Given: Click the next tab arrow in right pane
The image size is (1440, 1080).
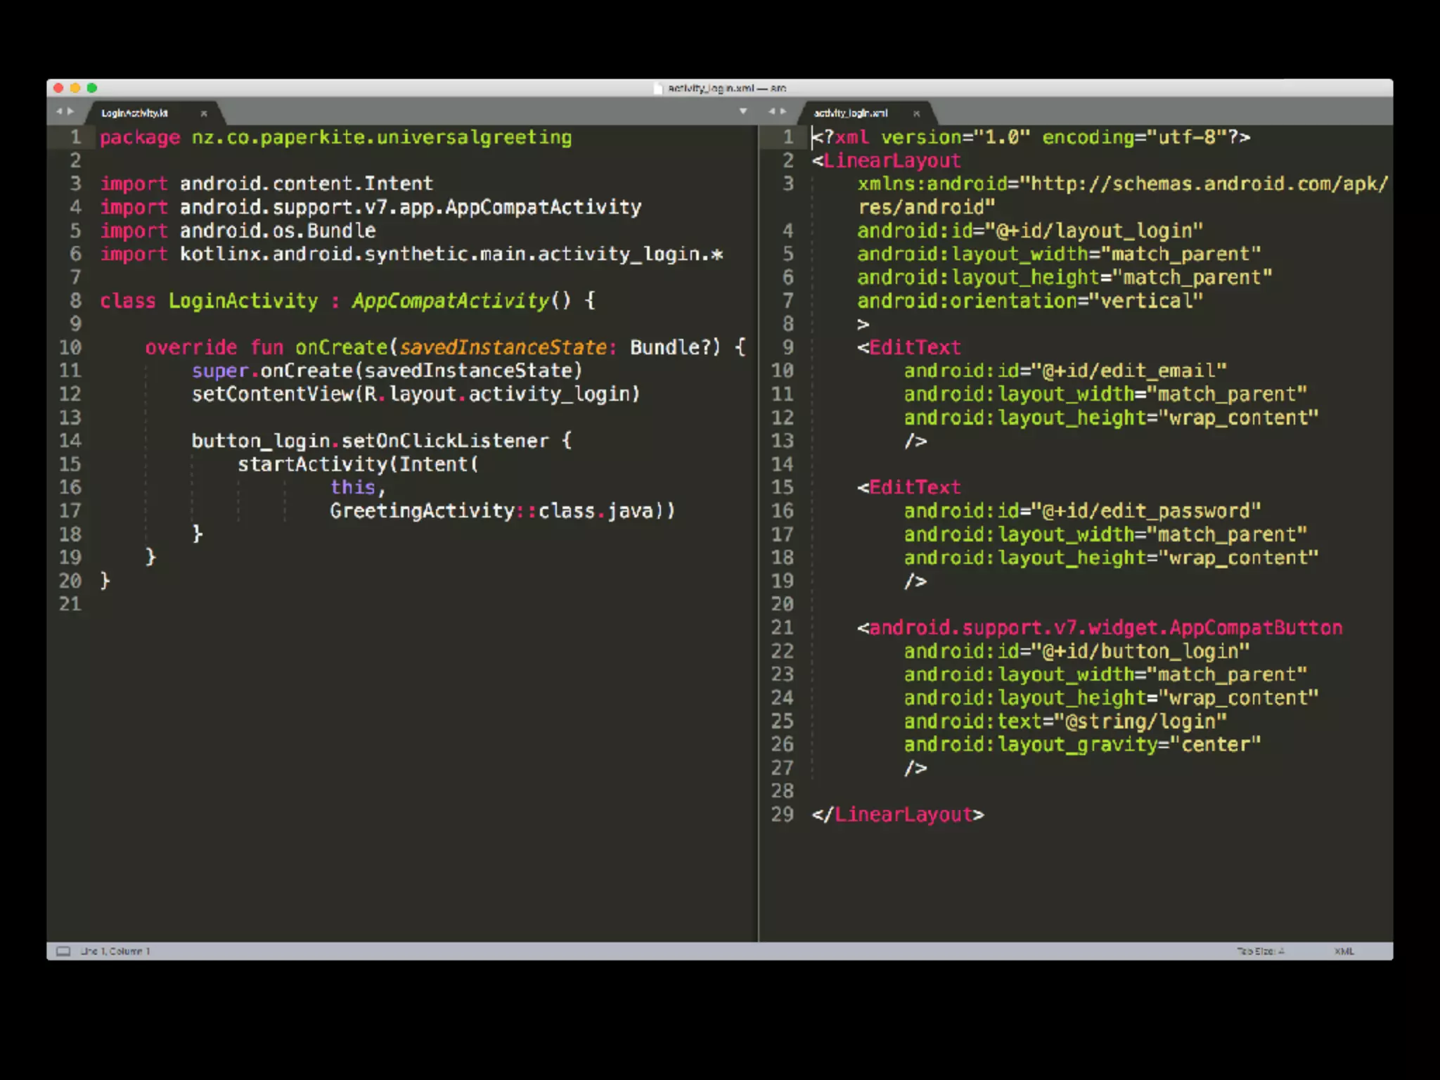Looking at the screenshot, I should [x=783, y=111].
